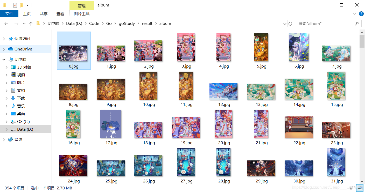Select the 3.jpg thumbnail
Screen dimensions: 365x192
click(x=186, y=47)
